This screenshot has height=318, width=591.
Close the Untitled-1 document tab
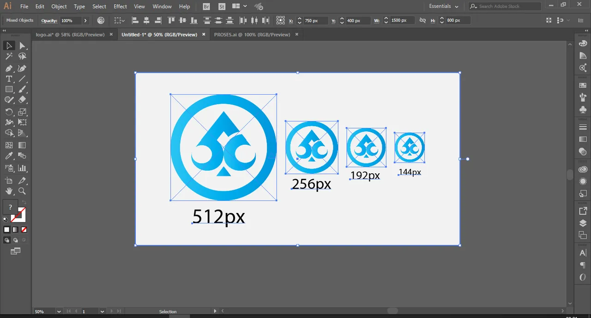tap(204, 35)
